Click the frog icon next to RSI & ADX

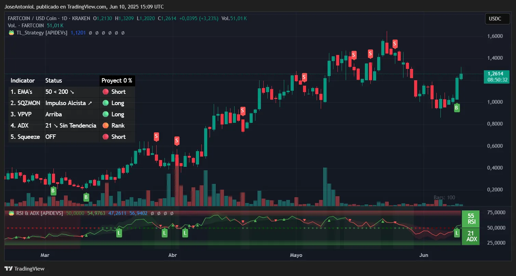[11, 213]
